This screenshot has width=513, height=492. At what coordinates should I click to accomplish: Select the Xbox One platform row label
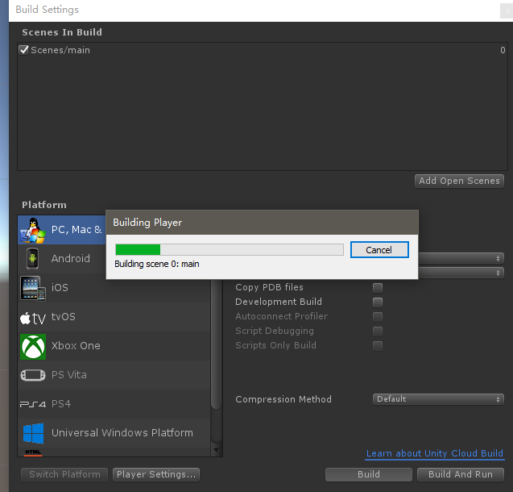pos(76,346)
